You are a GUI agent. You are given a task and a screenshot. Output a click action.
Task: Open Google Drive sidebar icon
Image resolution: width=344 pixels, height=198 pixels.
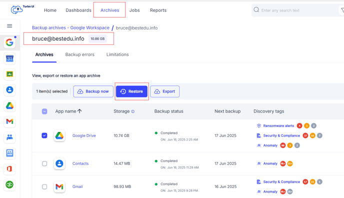9,105
